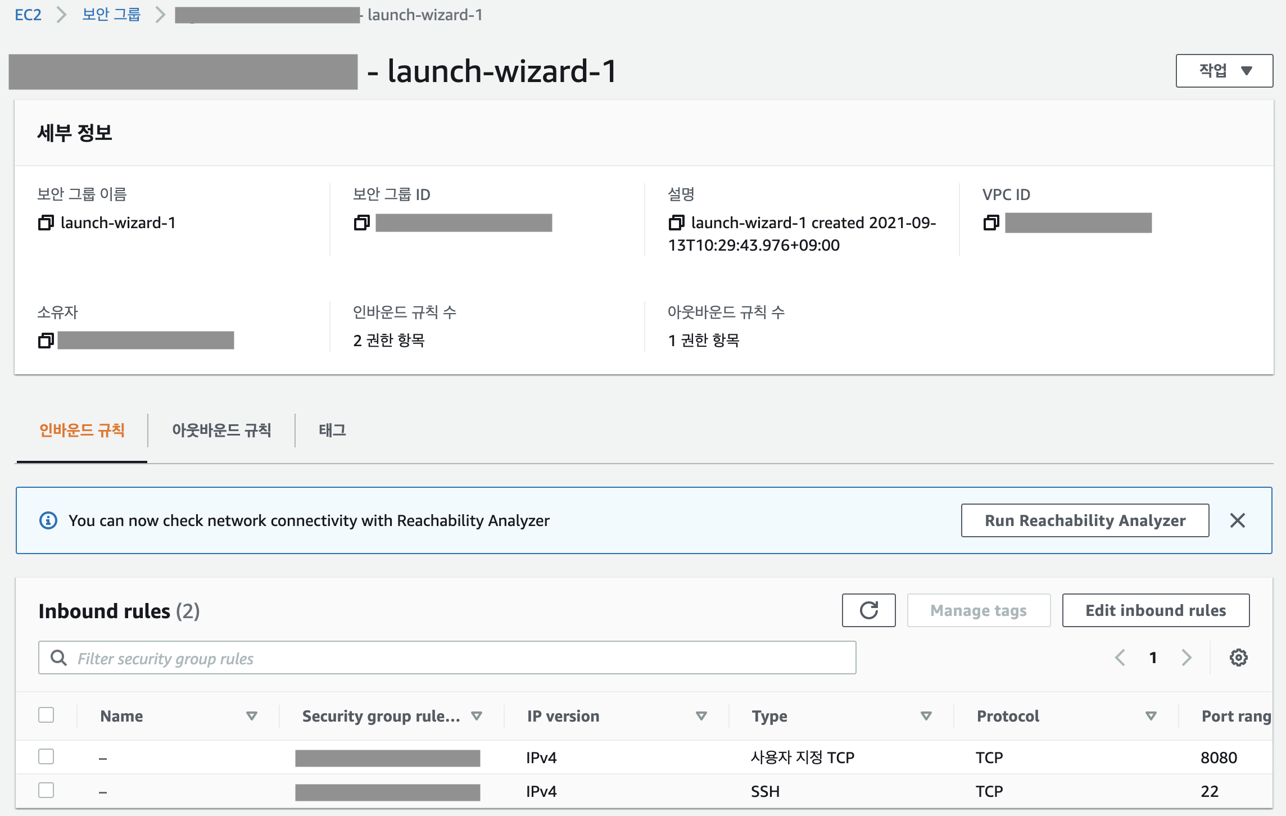This screenshot has width=1286, height=816.
Task: Switch to 인바운드 규칙 tab
Action: click(82, 430)
